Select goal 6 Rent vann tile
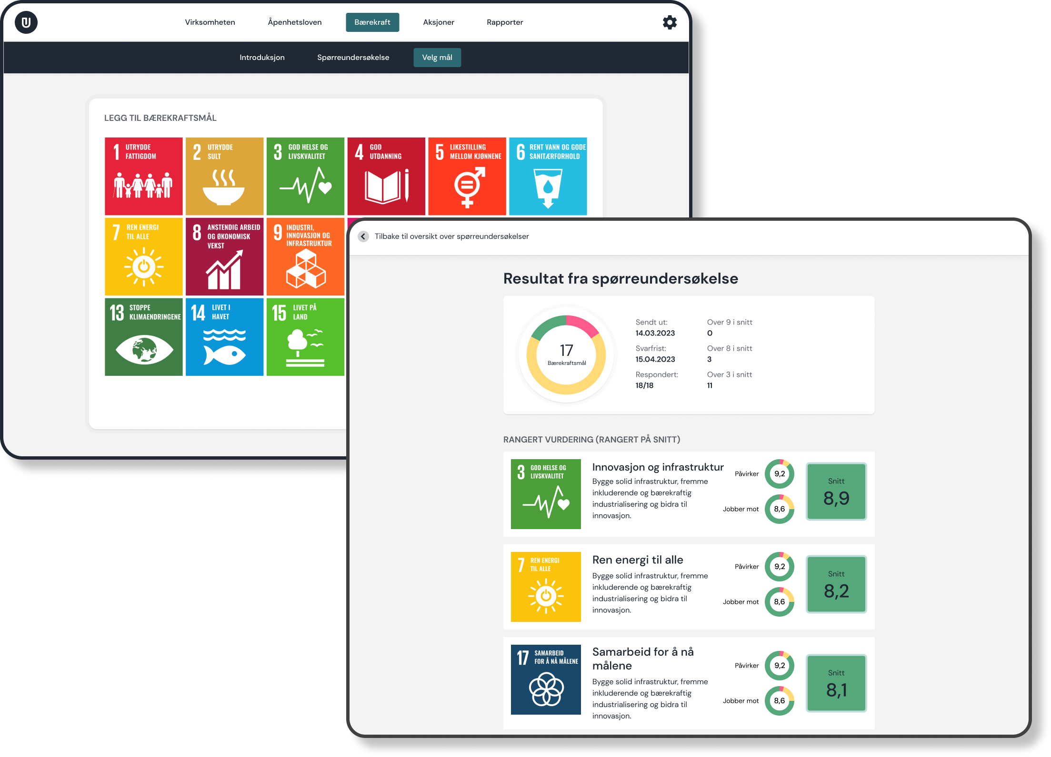Viewport: 1051px width, 757px height. pyautogui.click(x=548, y=176)
